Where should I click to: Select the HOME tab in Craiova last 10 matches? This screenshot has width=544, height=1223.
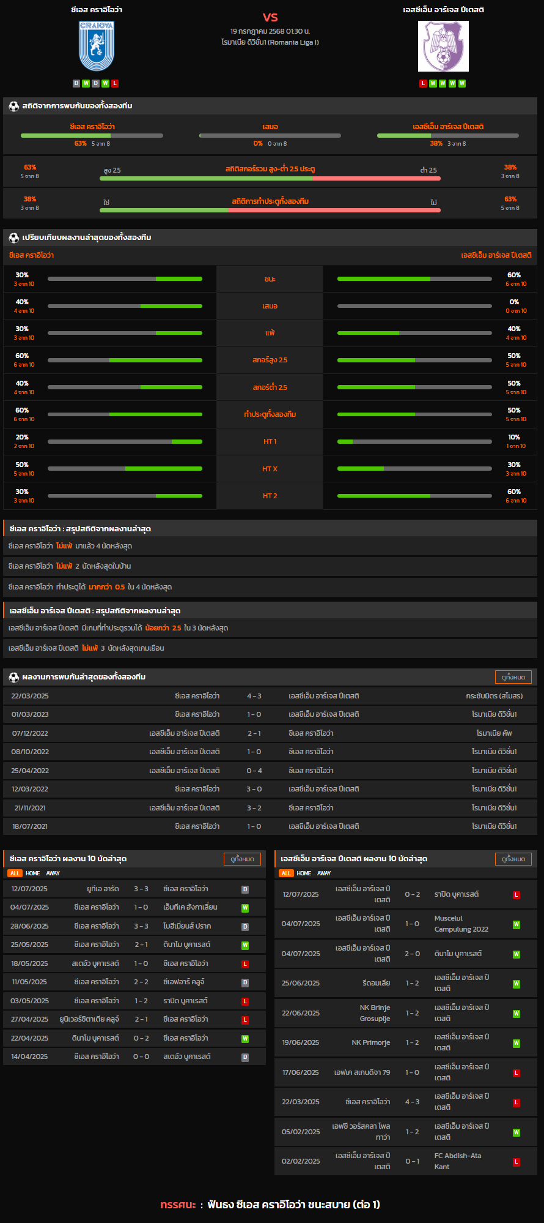coord(33,873)
